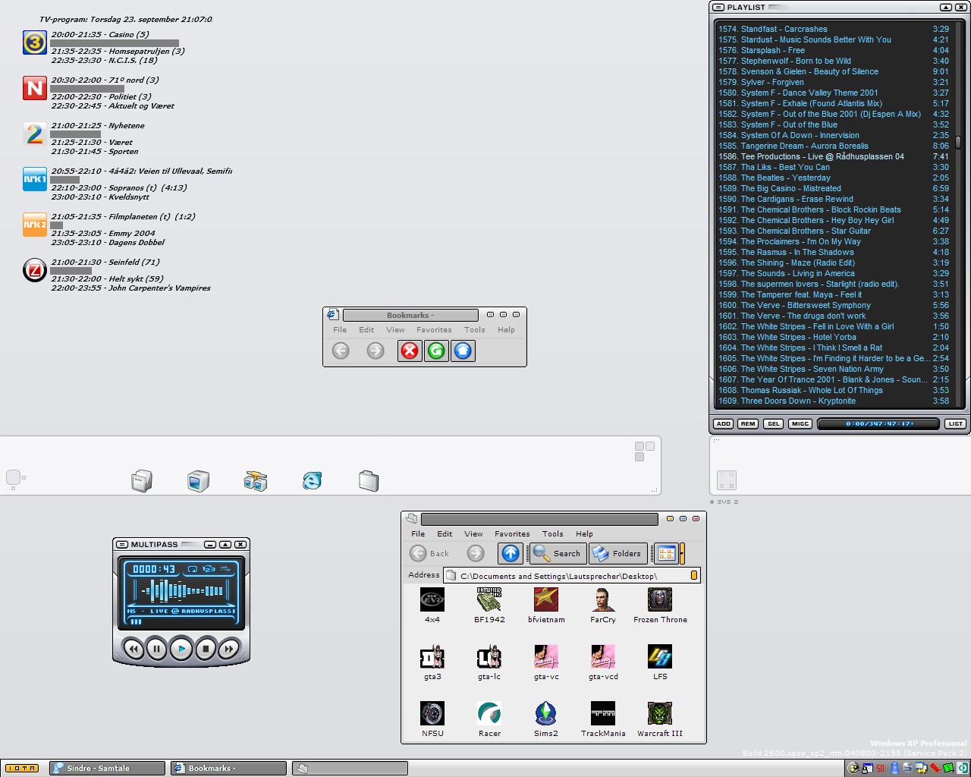Click the Back arrow in Bookmarks window

[341, 351]
